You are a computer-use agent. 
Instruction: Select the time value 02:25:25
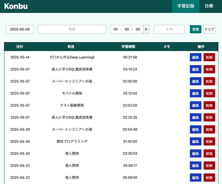[130, 118]
